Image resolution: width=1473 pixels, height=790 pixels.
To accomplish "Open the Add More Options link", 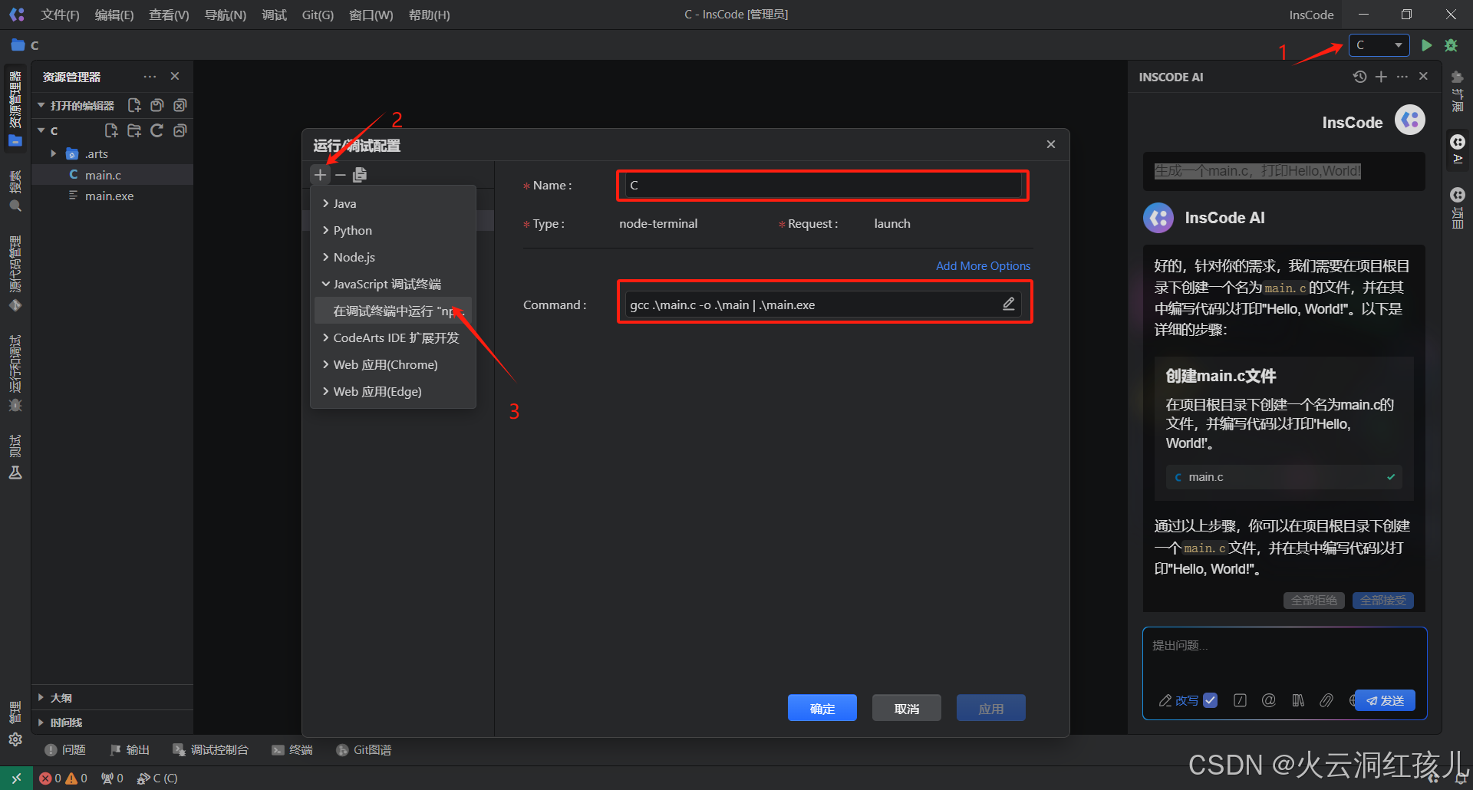I will (983, 265).
